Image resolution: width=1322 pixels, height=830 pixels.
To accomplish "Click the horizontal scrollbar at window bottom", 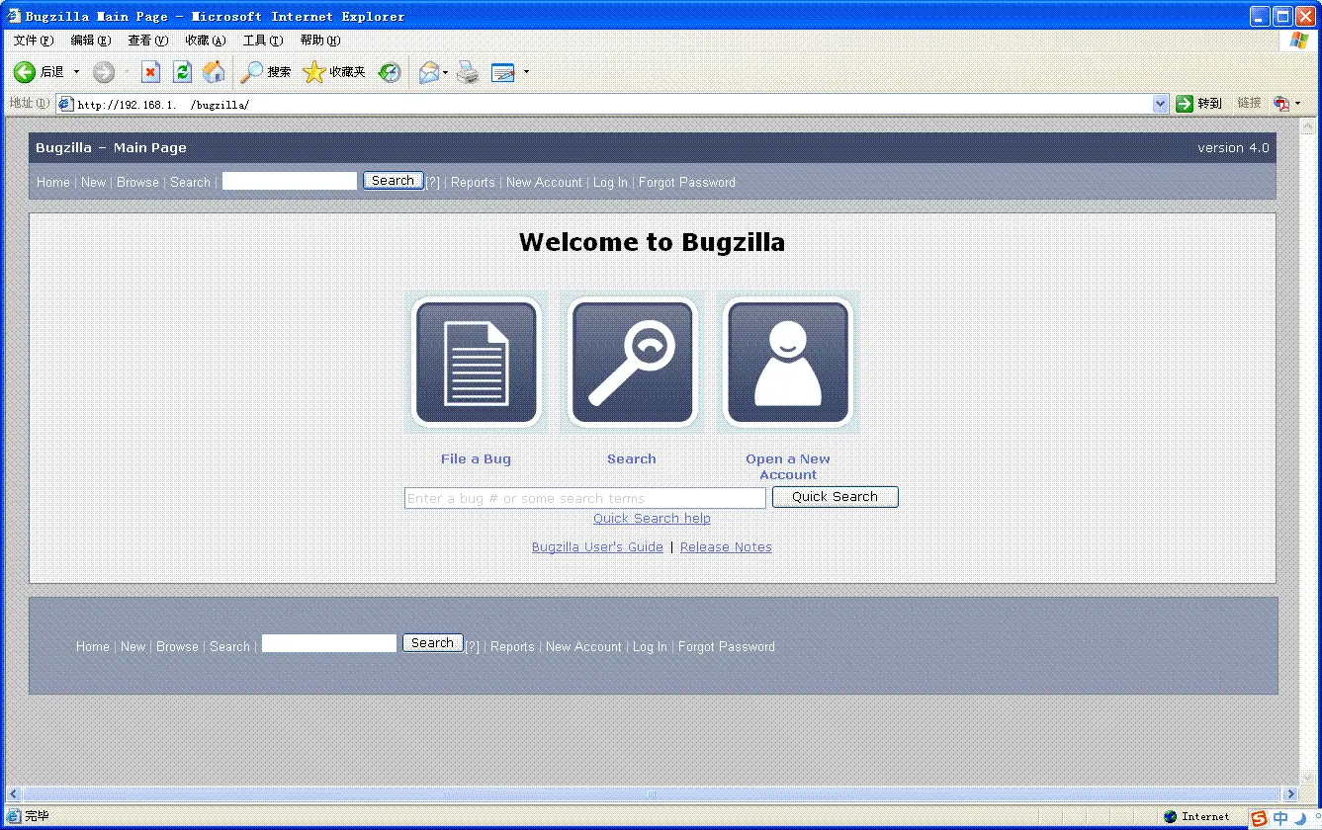I will click(652, 793).
